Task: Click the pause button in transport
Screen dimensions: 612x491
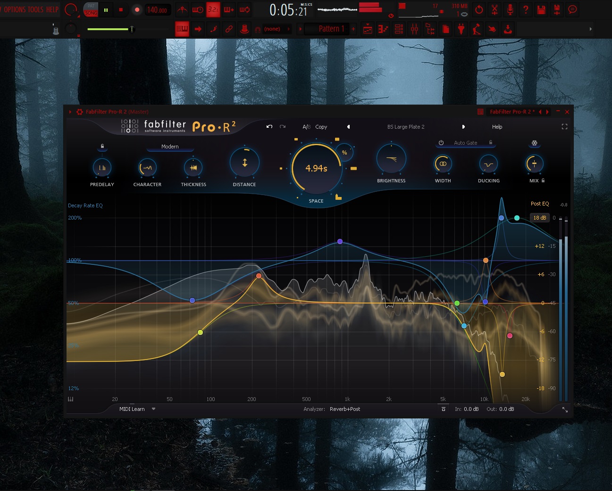Action: click(x=106, y=9)
